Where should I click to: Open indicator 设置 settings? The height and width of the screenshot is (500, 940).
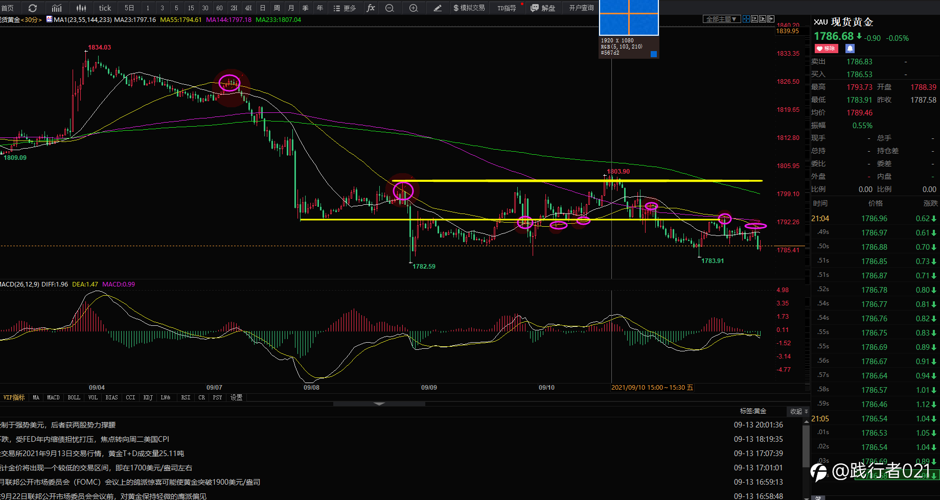click(236, 397)
